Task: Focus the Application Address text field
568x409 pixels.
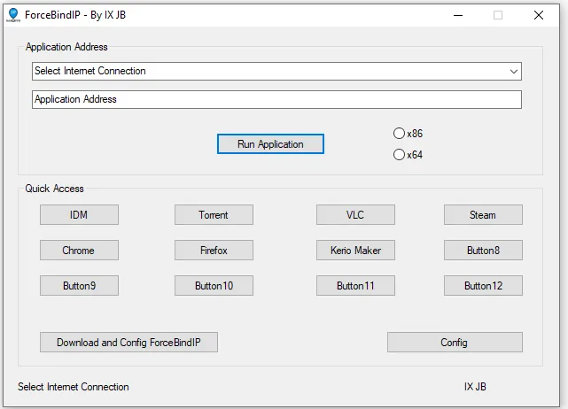Action: (x=276, y=99)
